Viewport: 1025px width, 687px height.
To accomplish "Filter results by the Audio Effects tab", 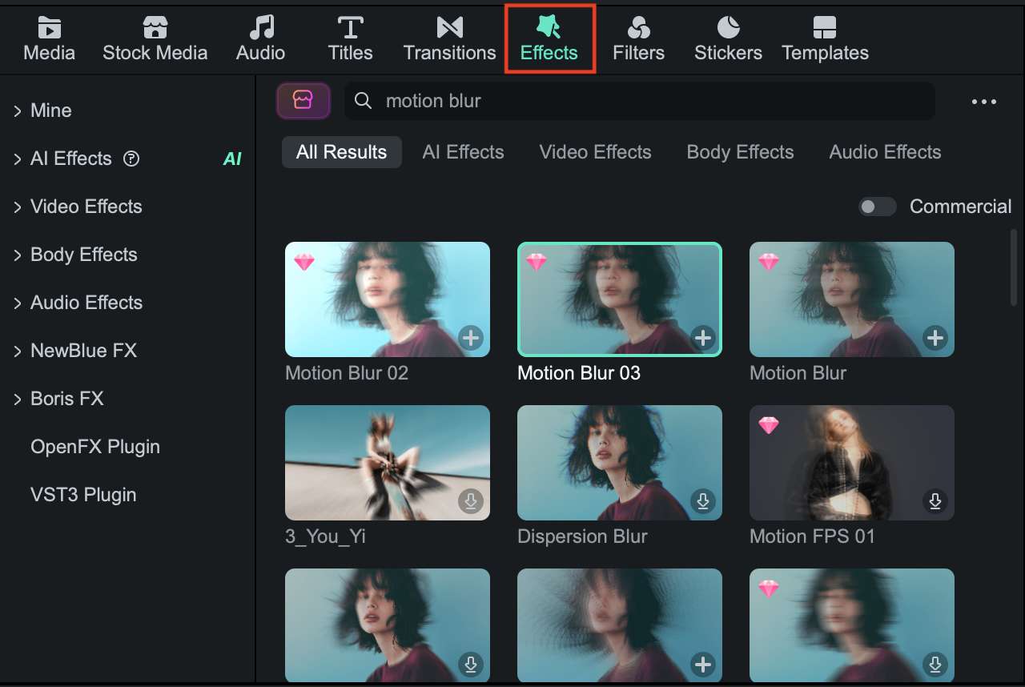I will (x=886, y=152).
